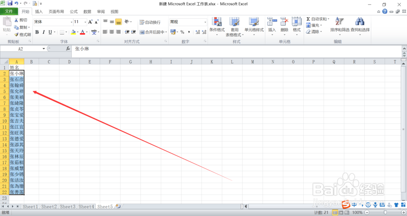Viewport: 407px width, 216px height.
Task: Click the Cut (剪切) scissors icon
Action: (16, 20)
